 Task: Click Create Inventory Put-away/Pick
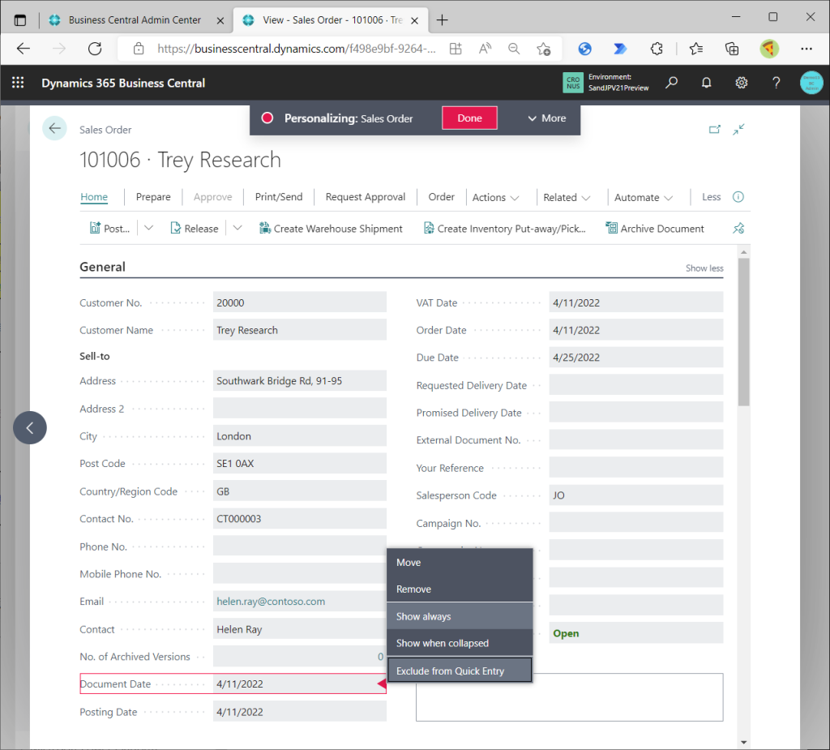(x=504, y=229)
